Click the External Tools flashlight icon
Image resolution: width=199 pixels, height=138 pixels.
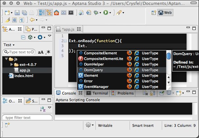pyautogui.click(x=119, y=13)
